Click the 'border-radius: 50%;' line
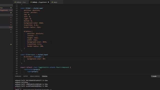 click(35, 46)
